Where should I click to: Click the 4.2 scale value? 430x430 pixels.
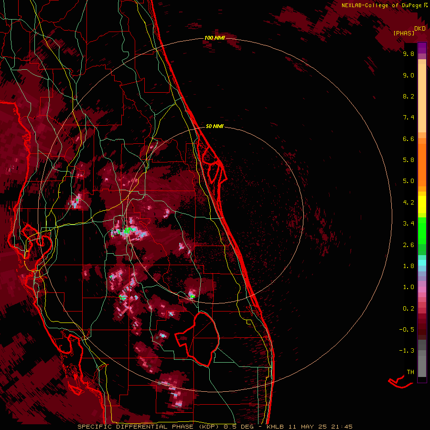(408, 203)
